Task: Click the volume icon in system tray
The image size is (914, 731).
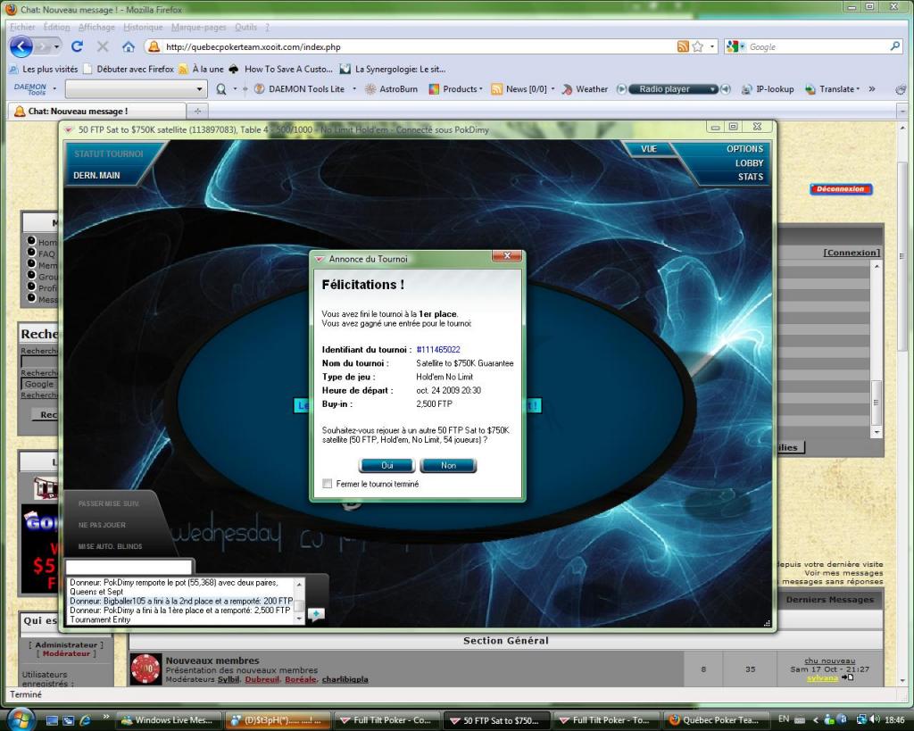Action: [875, 720]
